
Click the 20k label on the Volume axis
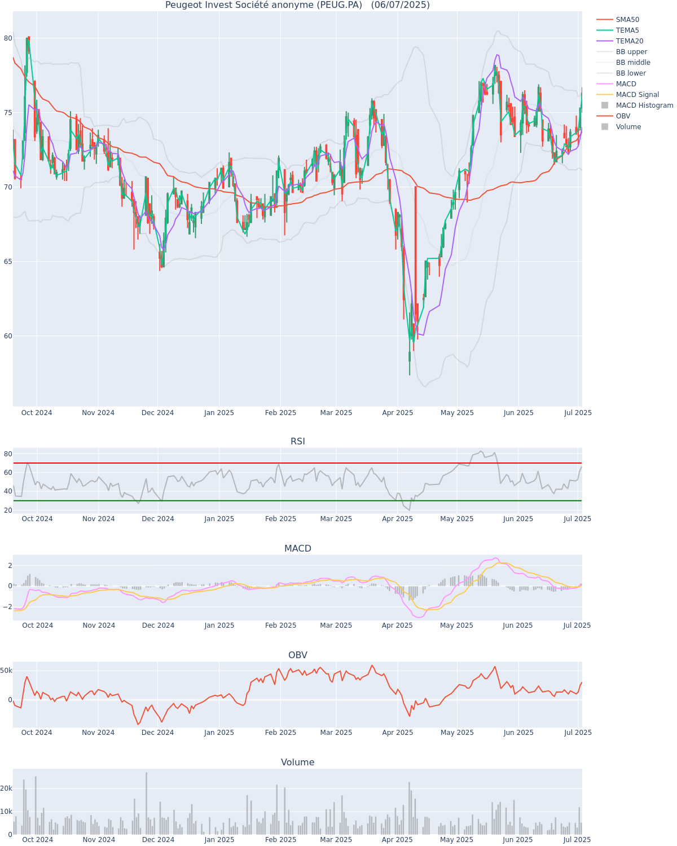point(6,788)
